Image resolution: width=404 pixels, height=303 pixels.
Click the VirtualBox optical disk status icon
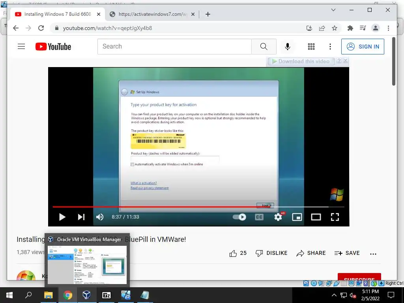click(314, 283)
